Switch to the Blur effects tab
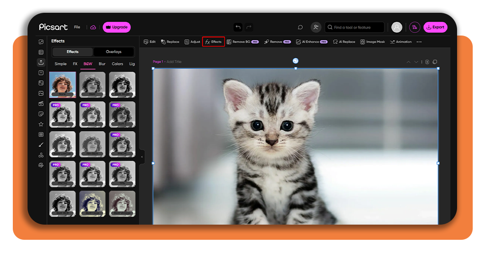The height and width of the screenshot is (254, 486). click(102, 63)
